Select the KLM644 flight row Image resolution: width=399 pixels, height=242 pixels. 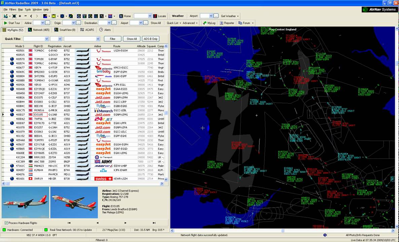point(83,170)
